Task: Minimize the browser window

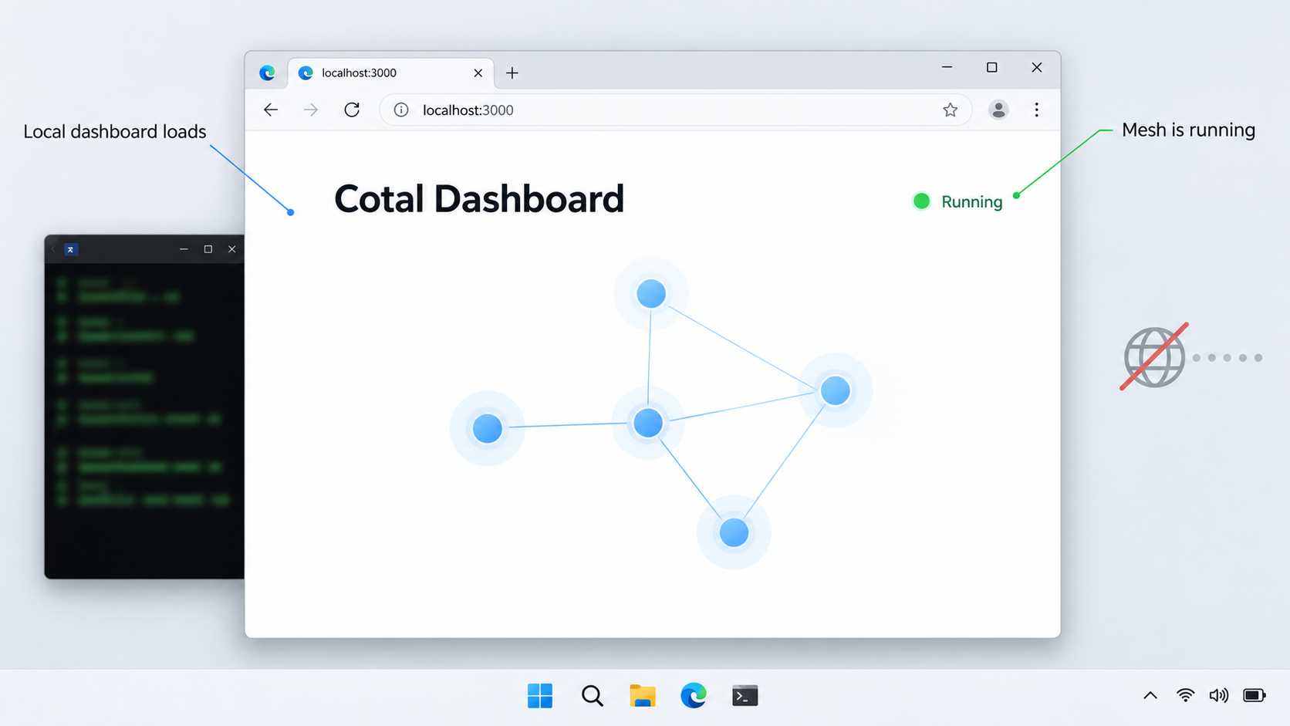Action: click(947, 67)
